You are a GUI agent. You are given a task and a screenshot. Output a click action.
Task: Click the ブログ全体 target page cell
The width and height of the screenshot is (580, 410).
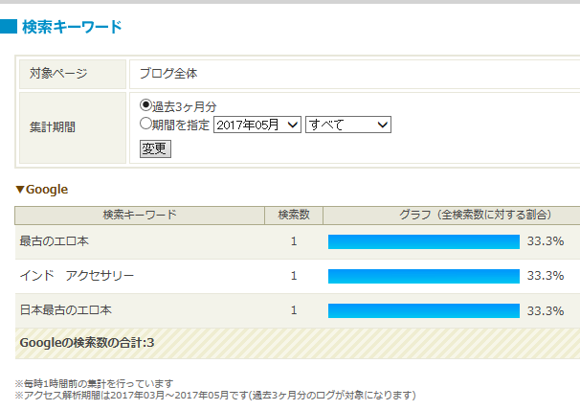[x=355, y=74]
